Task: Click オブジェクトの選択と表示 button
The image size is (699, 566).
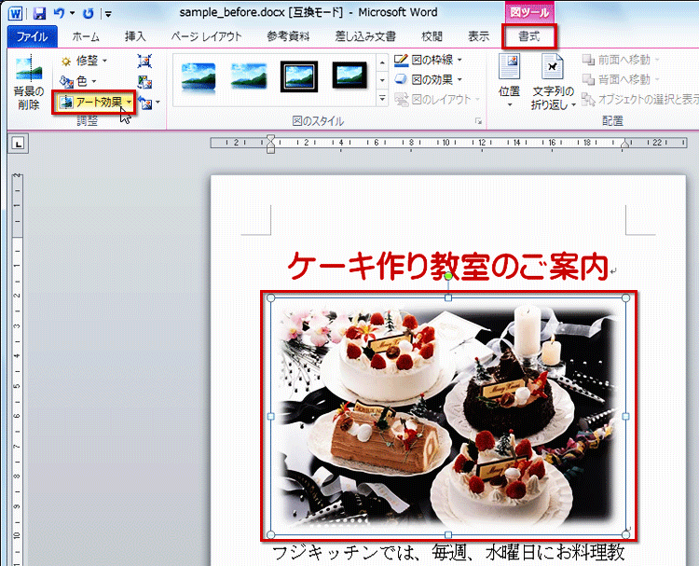Action: point(640,100)
